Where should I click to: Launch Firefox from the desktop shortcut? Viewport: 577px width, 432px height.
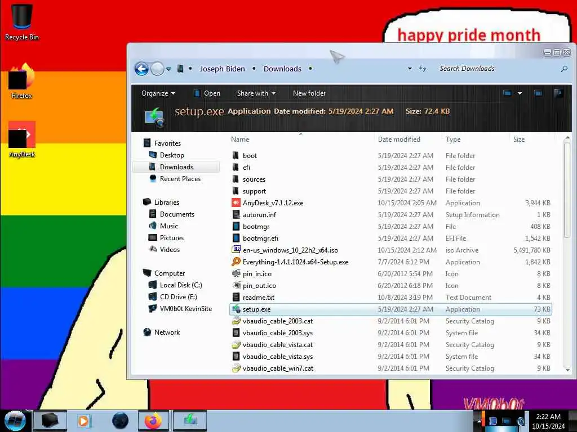[22, 80]
